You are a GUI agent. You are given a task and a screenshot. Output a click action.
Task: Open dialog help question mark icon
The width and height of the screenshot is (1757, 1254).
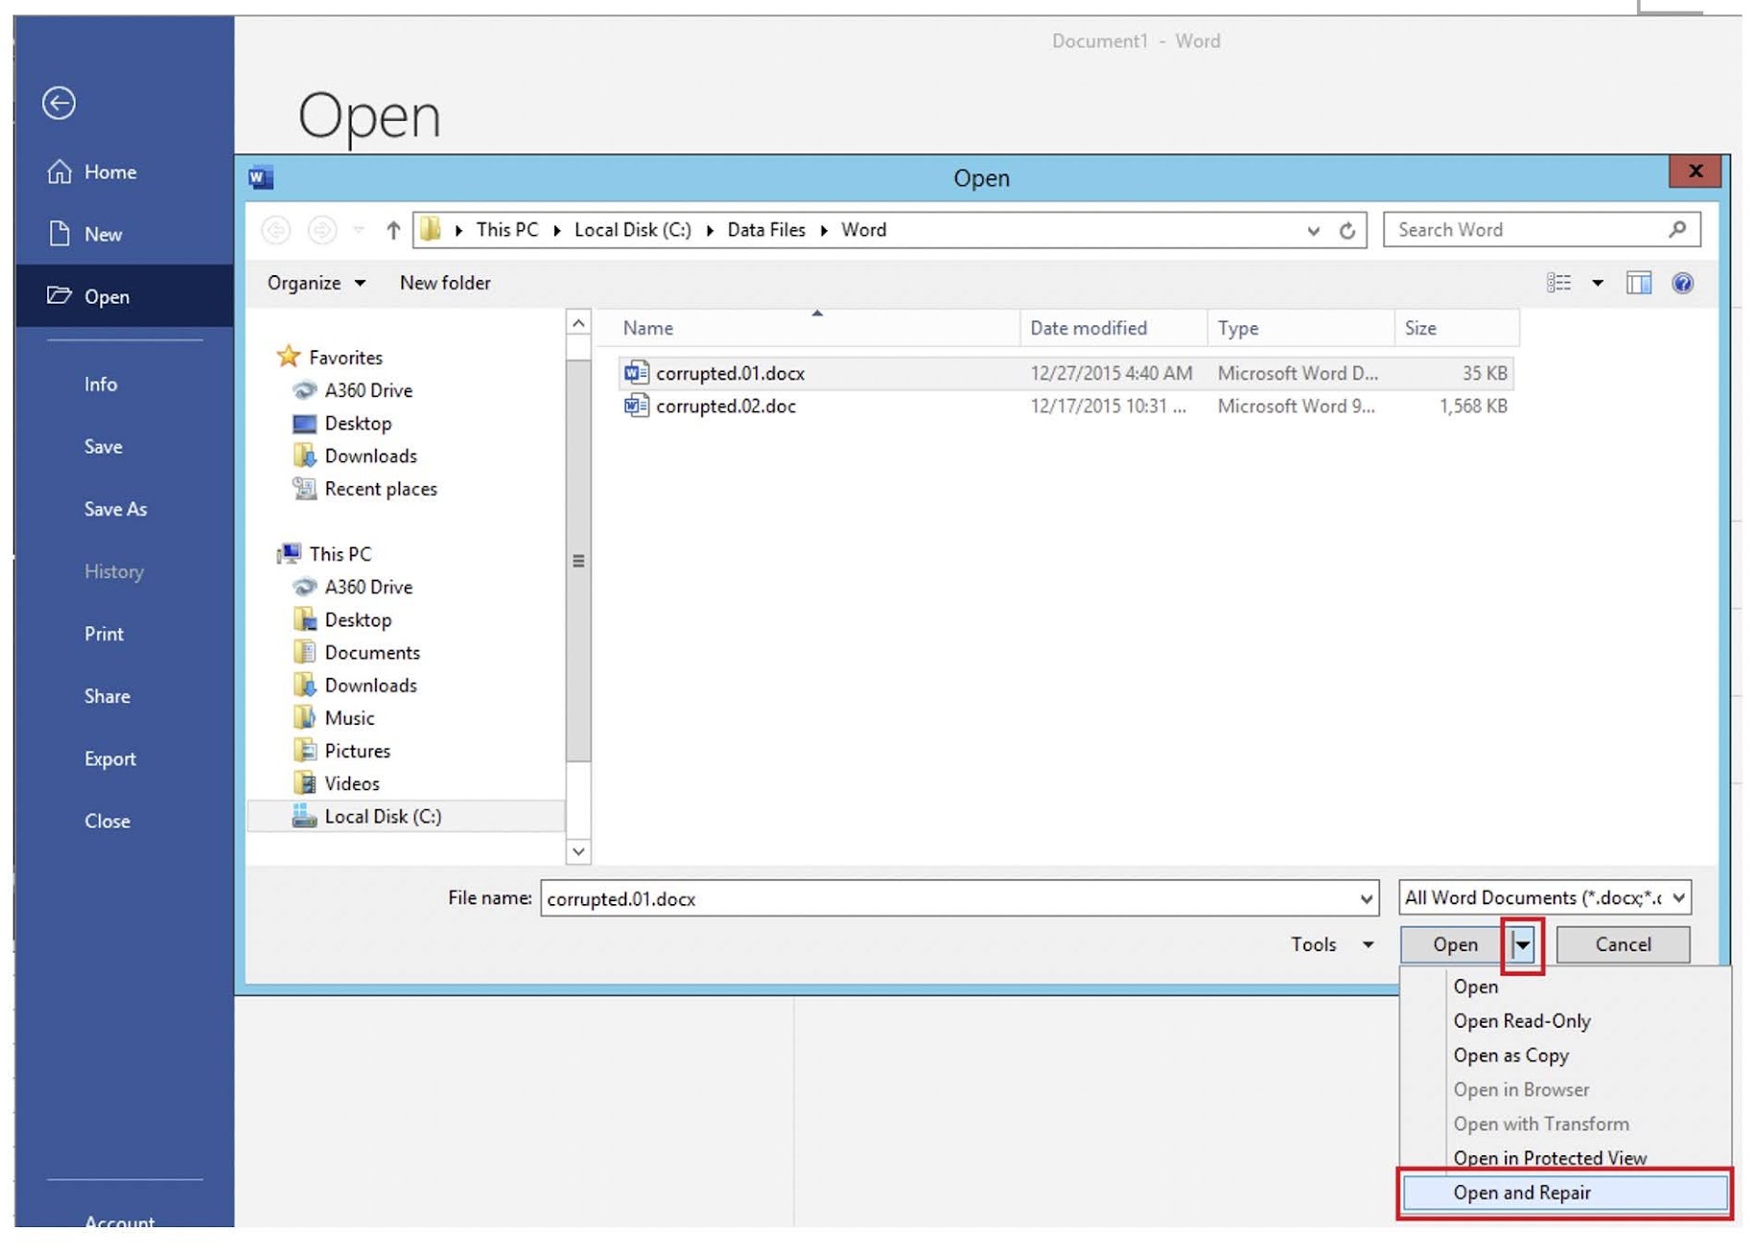point(1682,283)
